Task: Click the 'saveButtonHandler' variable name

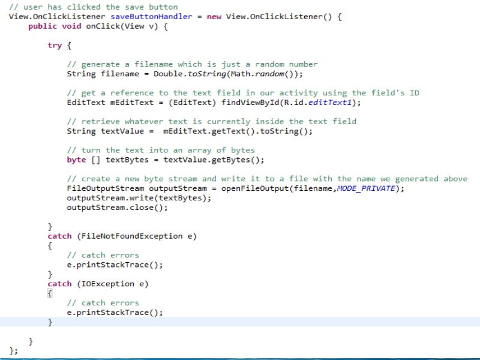Action: [x=151, y=17]
